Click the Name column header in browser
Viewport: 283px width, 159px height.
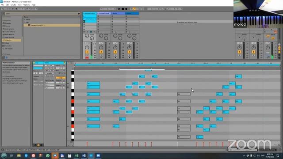point(27,17)
